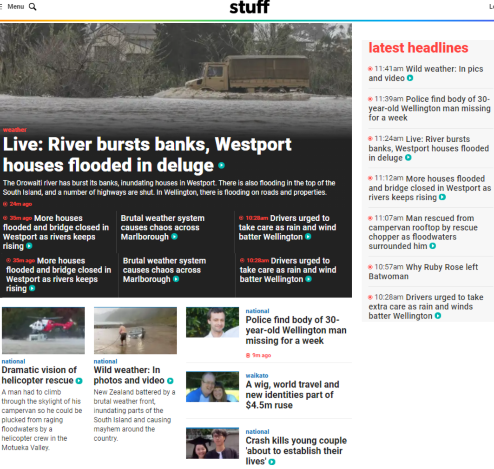Open the Stuff logo homepage link
Image resolution: width=494 pixels, height=469 pixels.
tap(249, 7)
